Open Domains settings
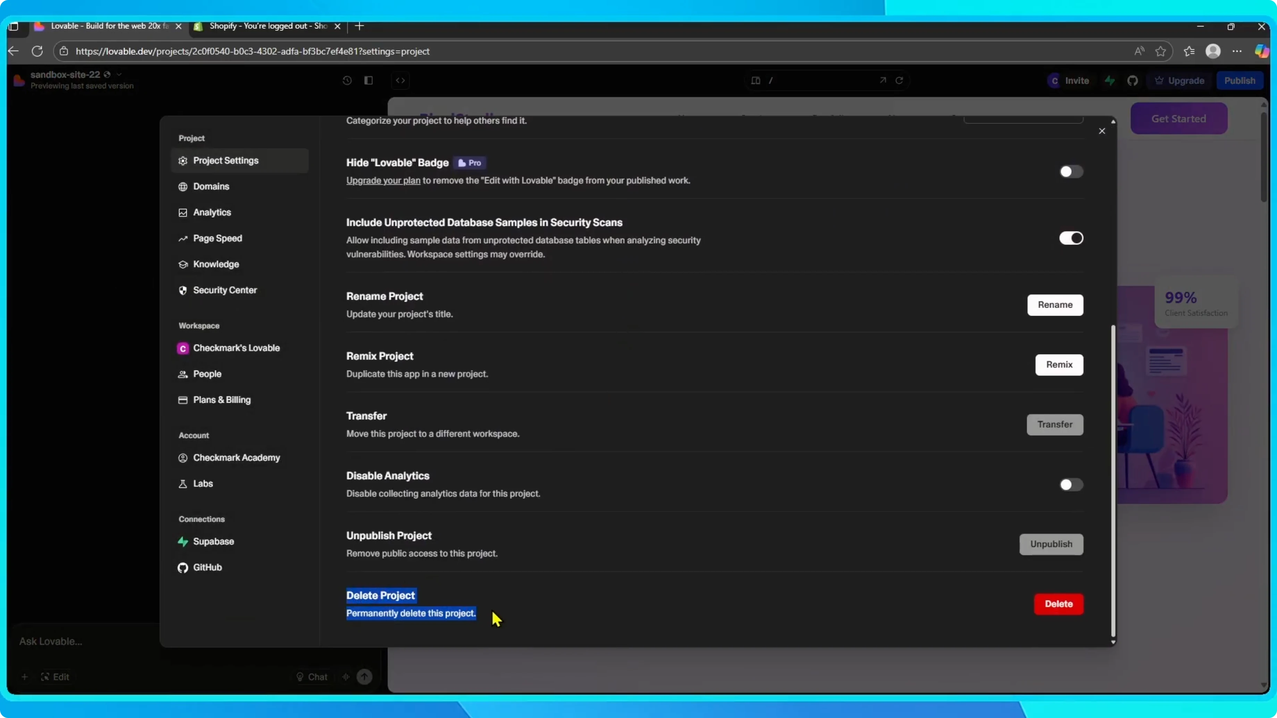 pos(239,186)
